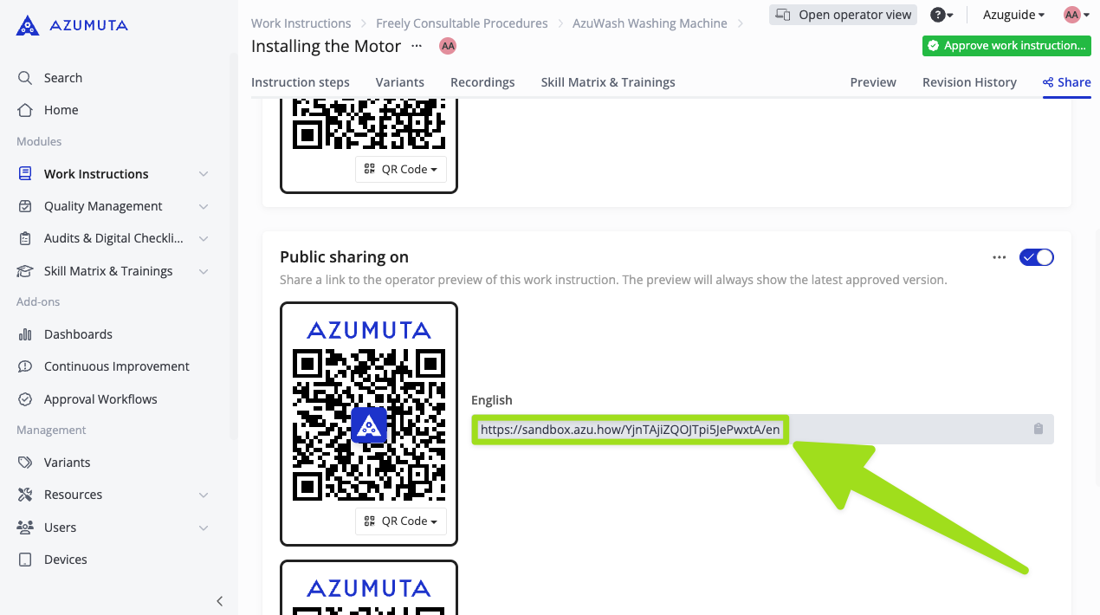Collapse the sidebar with the left chevron
Viewport: 1100px width, 615px height.
pos(219,601)
